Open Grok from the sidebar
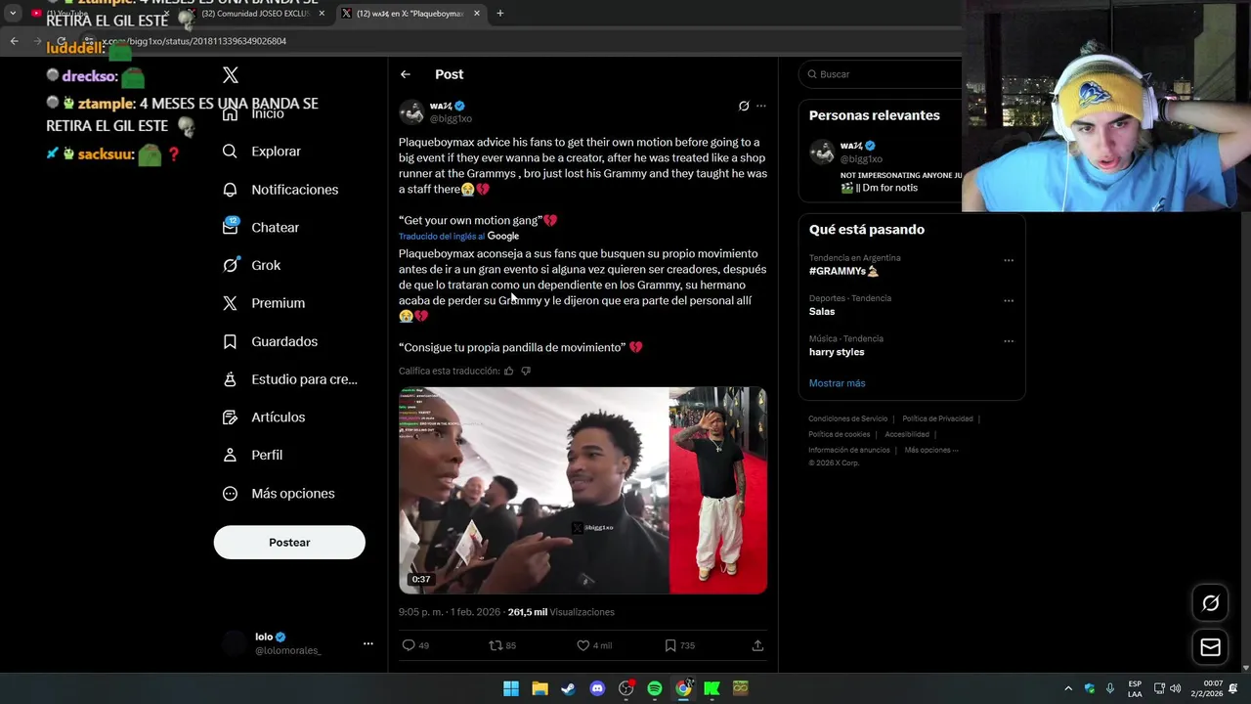1251x704 pixels. (251, 265)
